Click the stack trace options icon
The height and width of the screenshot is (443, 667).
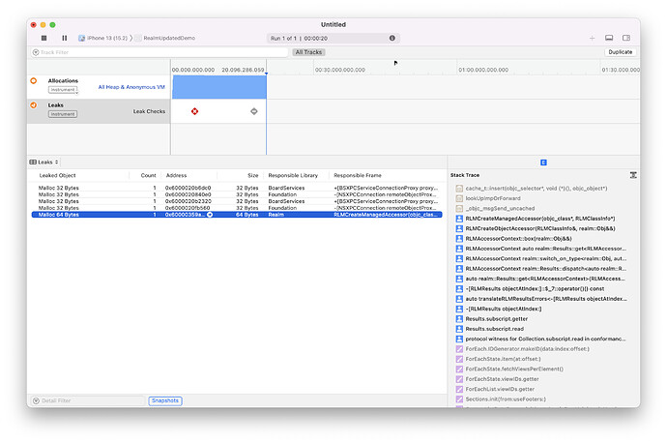(x=632, y=175)
